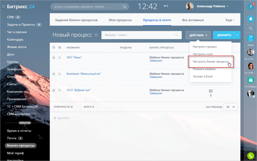The image size is (257, 161).
Task: Open the Bitrix24 calendar chat icon
Action: point(251,38)
